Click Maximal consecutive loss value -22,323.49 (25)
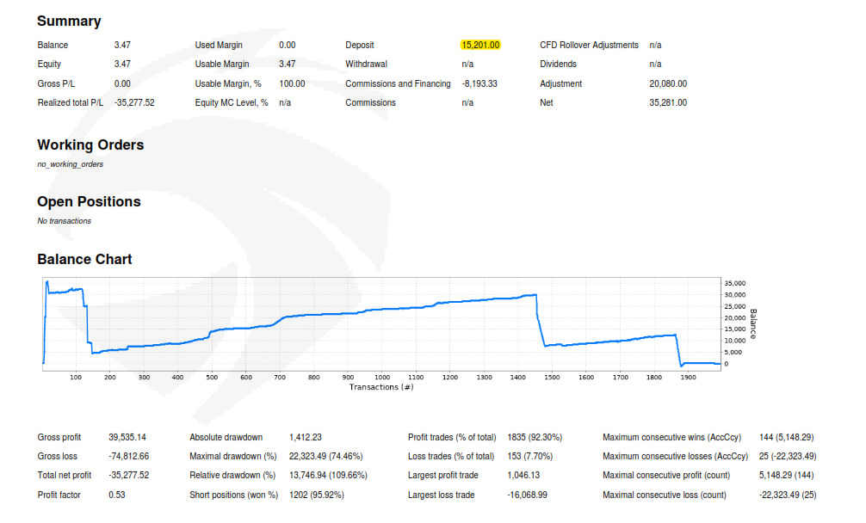This screenshot has width=866, height=523. [788, 495]
